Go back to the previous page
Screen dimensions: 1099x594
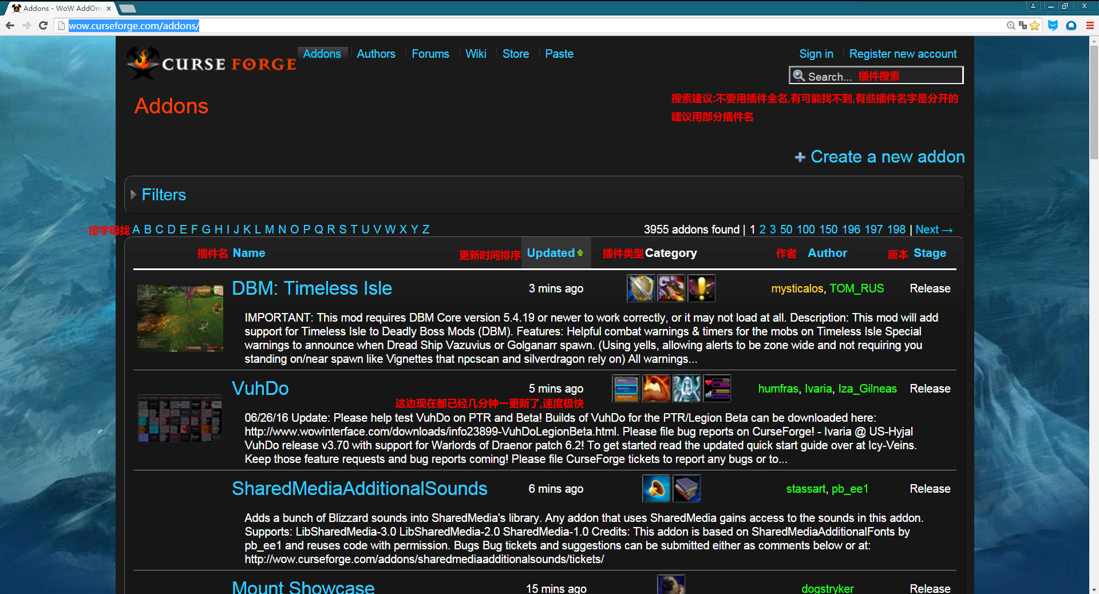coord(10,25)
